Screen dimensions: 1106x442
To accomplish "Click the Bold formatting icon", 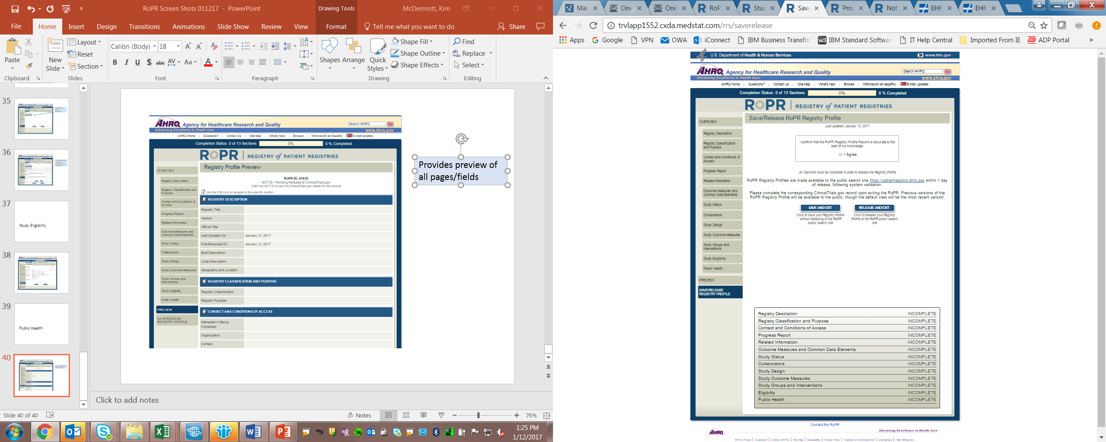I will pos(115,63).
